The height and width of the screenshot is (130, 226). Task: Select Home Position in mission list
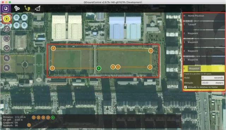(204, 16)
